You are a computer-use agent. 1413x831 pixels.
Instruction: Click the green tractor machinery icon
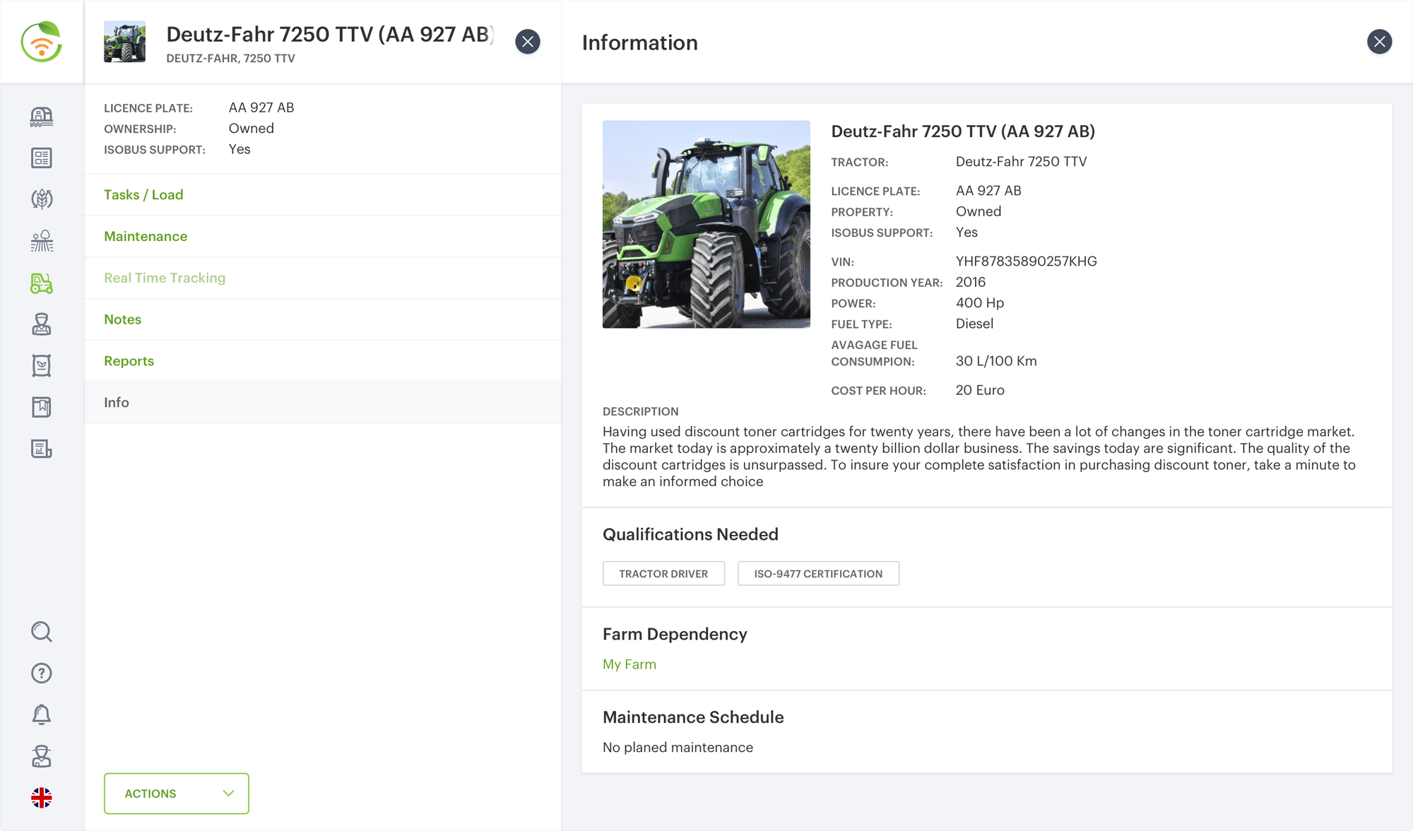(x=42, y=283)
